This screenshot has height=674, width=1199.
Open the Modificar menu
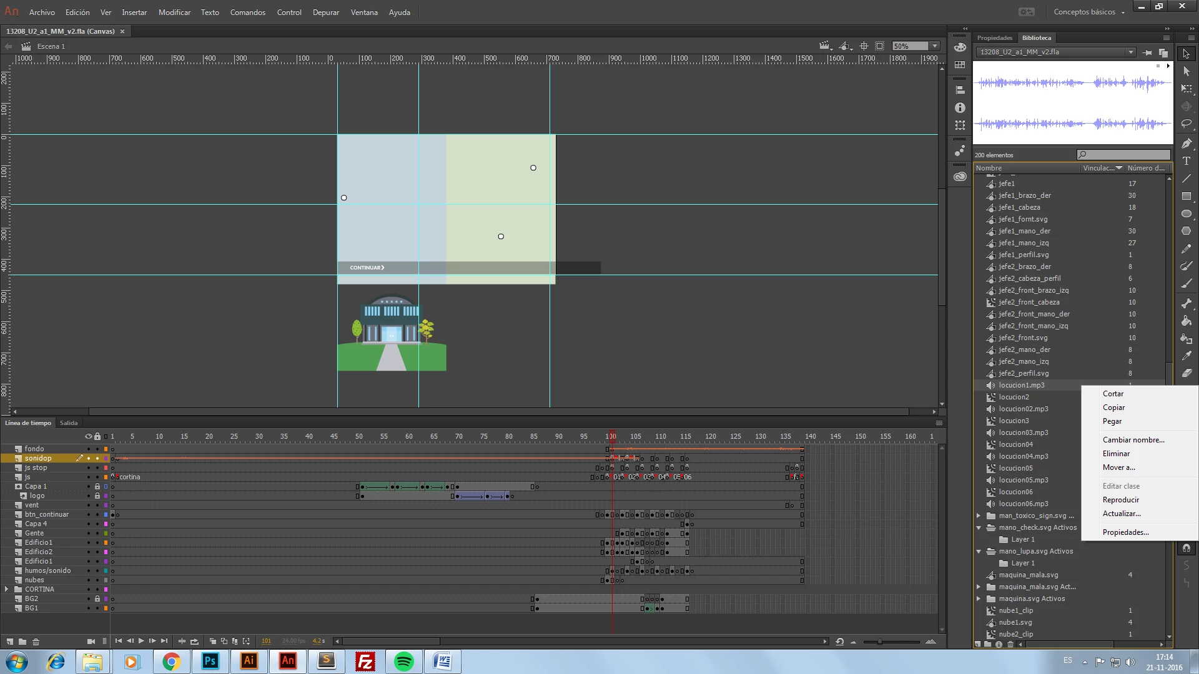pyautogui.click(x=174, y=12)
